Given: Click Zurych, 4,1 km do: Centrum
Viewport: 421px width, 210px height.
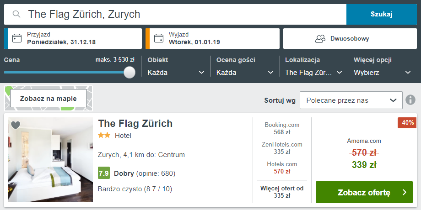Looking at the screenshot, I should click(x=141, y=155).
